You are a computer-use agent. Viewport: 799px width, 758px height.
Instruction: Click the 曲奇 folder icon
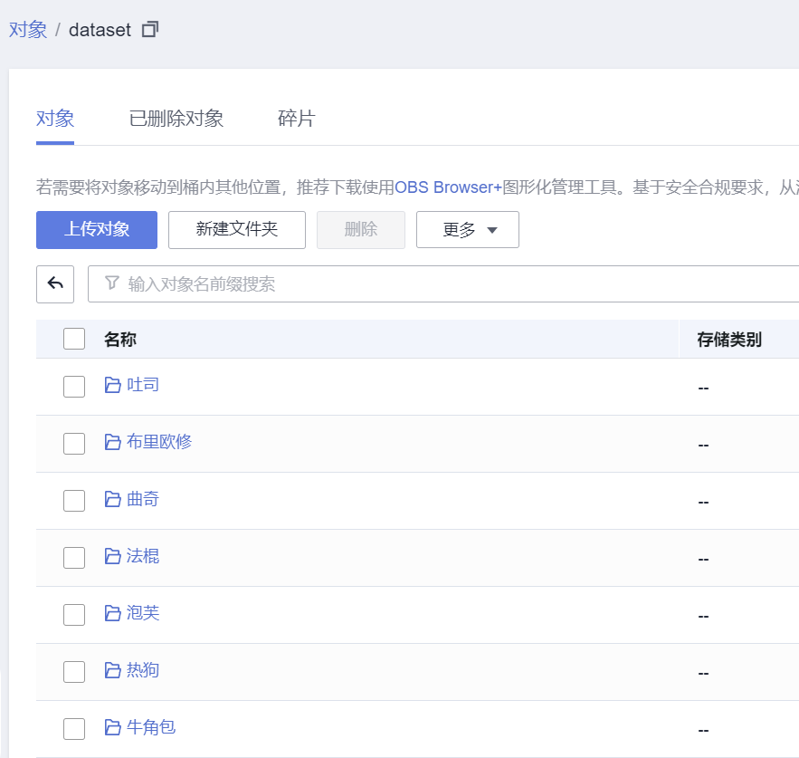pos(112,499)
